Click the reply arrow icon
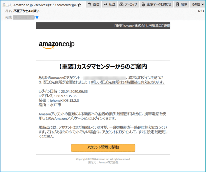This screenshot has width=206, height=172. [90, 4]
